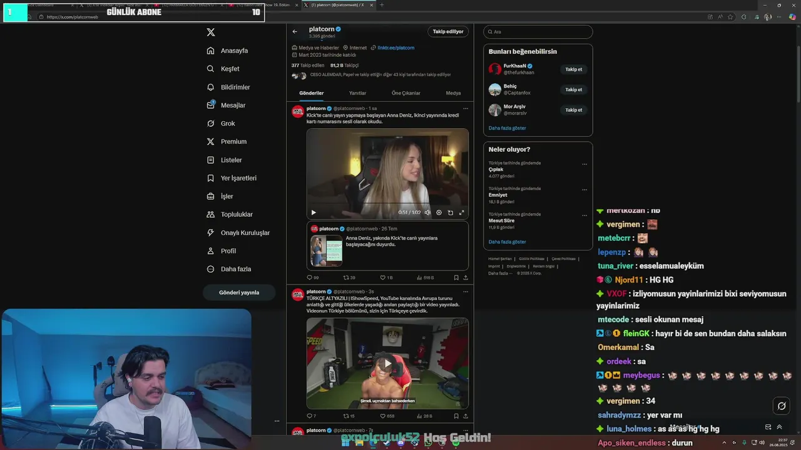Image resolution: width=801 pixels, height=450 pixels.
Task: Open İşler jobs page
Action: 220,196
